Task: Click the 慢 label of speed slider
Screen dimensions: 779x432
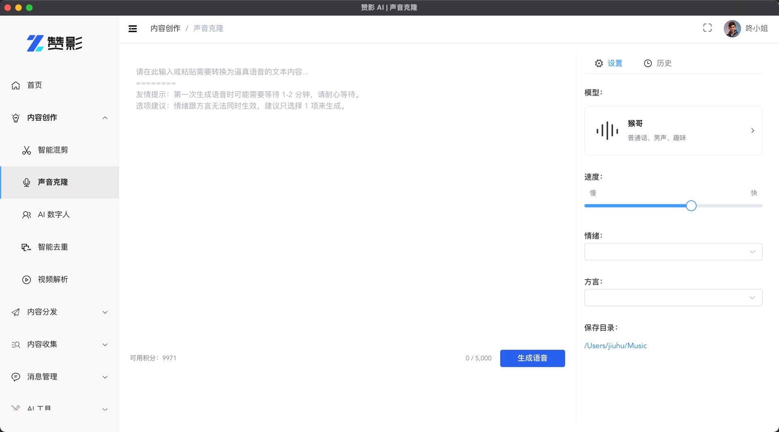Action: click(593, 193)
